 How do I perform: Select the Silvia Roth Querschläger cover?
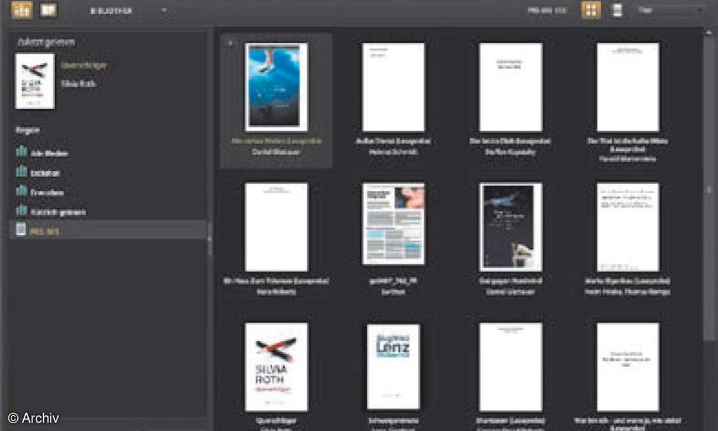[x=276, y=367]
